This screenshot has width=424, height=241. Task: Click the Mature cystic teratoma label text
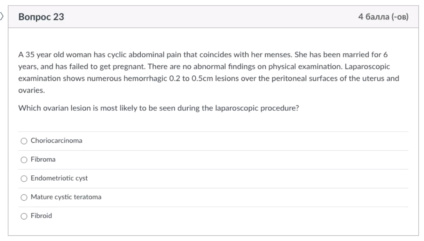66,197
